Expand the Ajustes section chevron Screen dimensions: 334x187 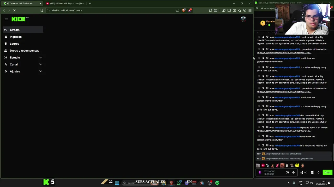click(40, 71)
